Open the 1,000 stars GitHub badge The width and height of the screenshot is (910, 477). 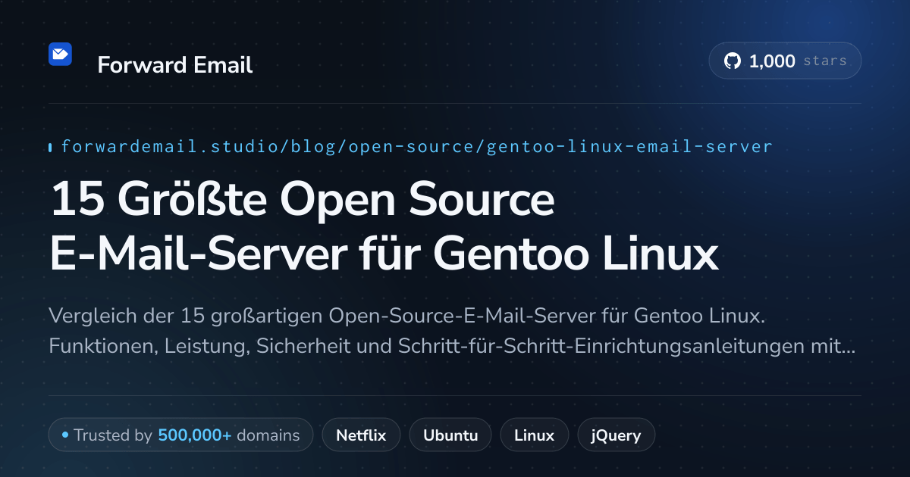coord(785,61)
